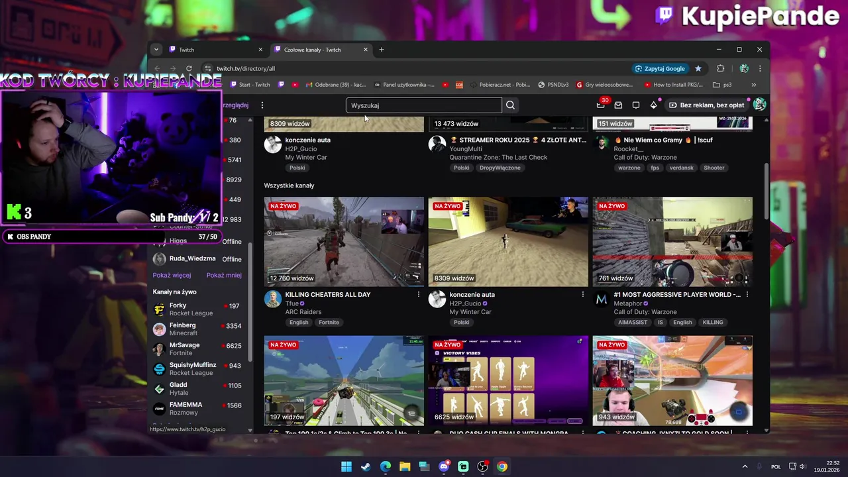
Task: Show more bookmarks with the overflow chevron
Action: (x=753, y=85)
